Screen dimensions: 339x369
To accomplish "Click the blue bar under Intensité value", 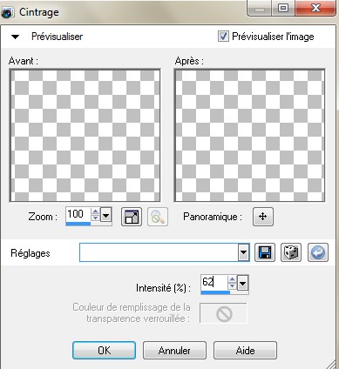I will [x=215, y=292].
